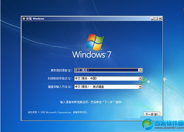Click the 安装 Windows title text
Screen dimensions: 184x132
tap(35, 19)
